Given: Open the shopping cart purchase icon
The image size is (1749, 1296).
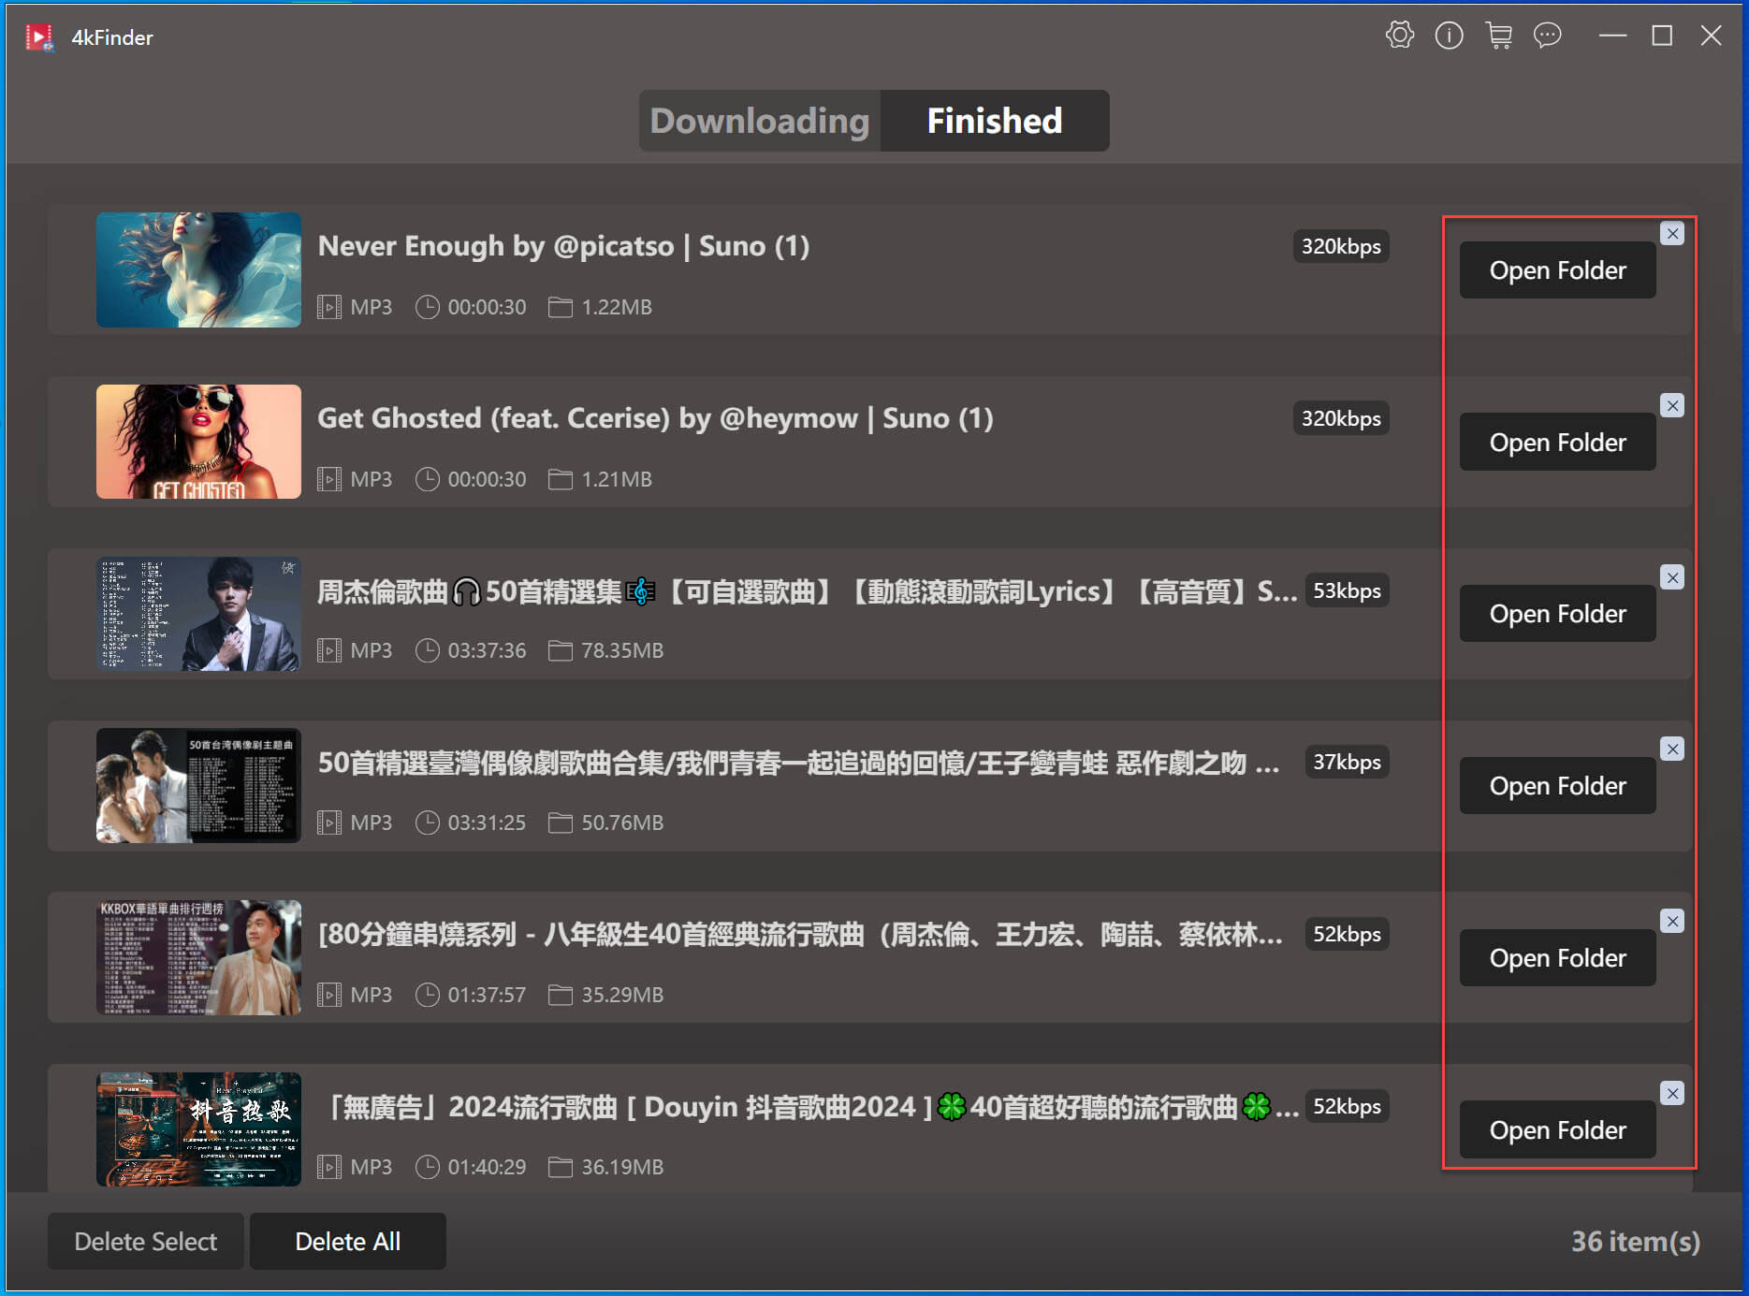Looking at the screenshot, I should pyautogui.click(x=1498, y=36).
